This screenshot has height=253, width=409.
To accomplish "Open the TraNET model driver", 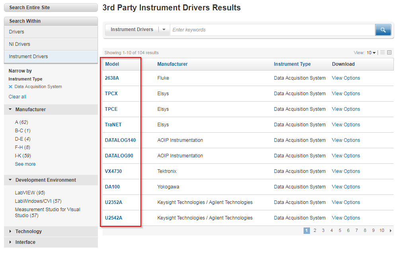I will (x=113, y=125).
